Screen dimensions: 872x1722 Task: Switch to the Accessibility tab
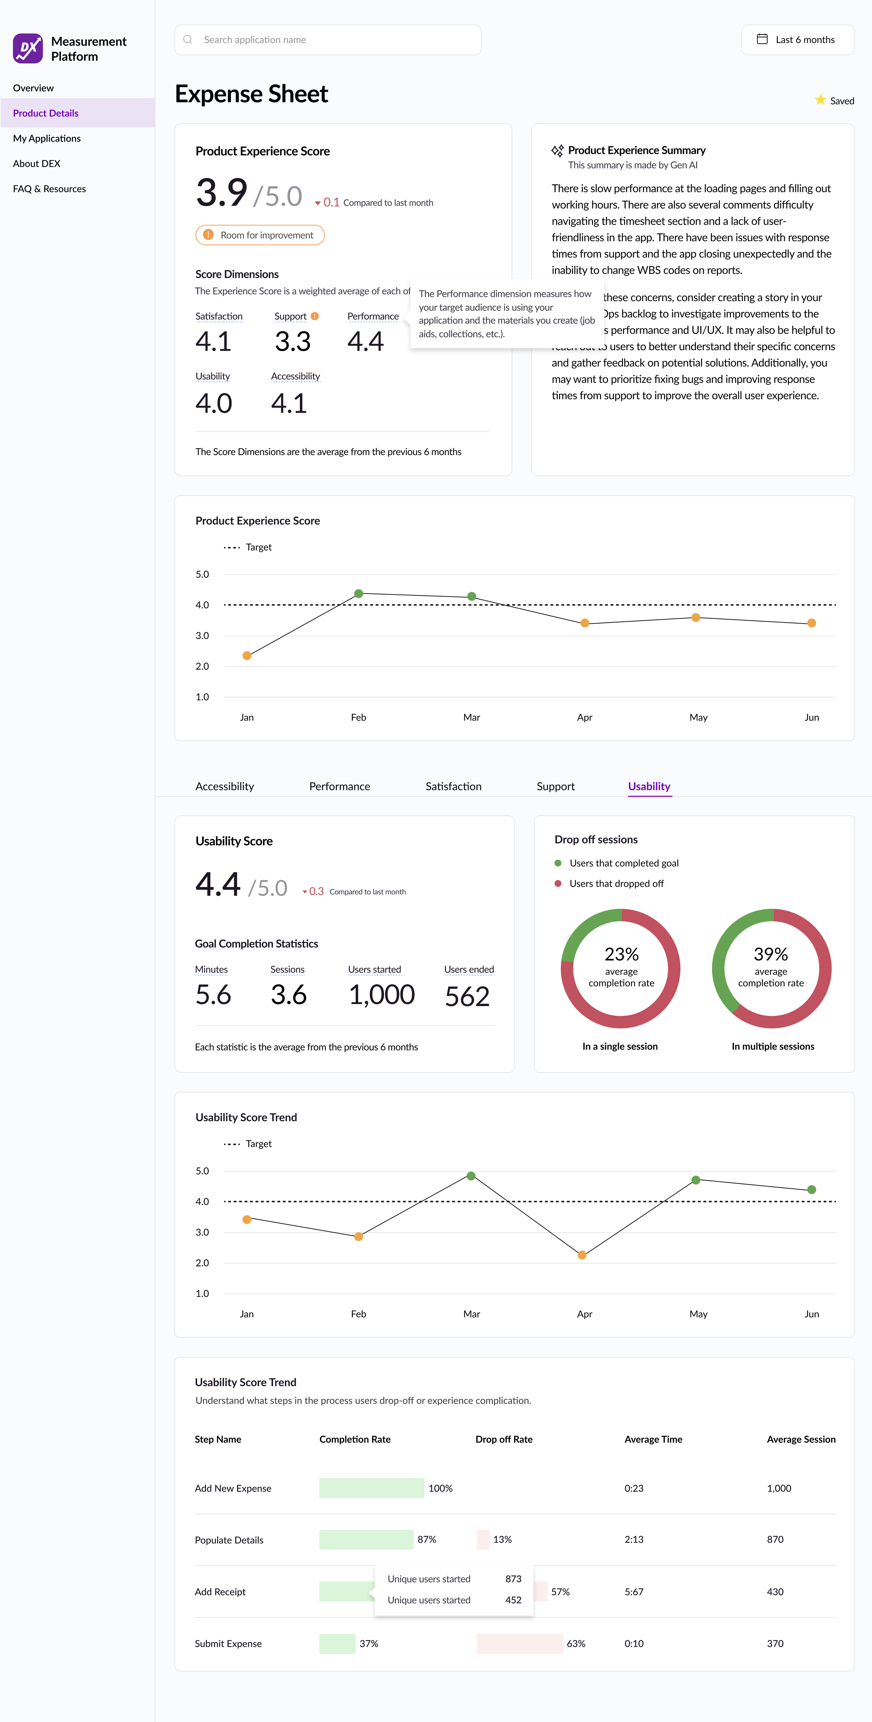[225, 786]
